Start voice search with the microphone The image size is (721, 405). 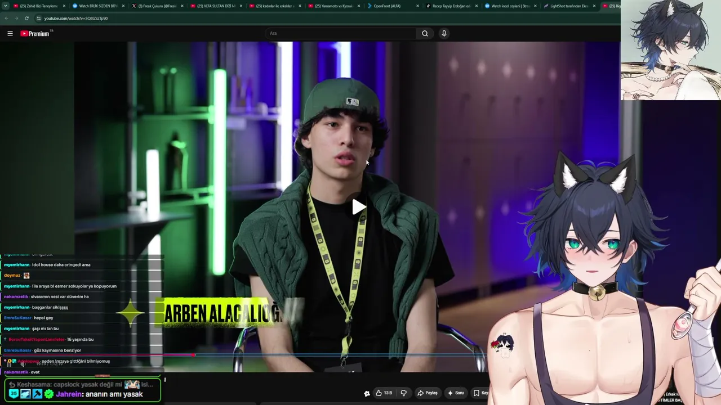[444, 34]
